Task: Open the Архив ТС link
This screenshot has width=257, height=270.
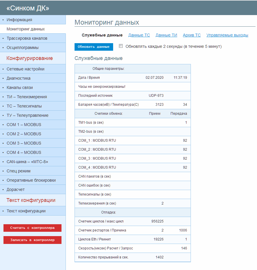Action: pyautogui.click(x=191, y=35)
